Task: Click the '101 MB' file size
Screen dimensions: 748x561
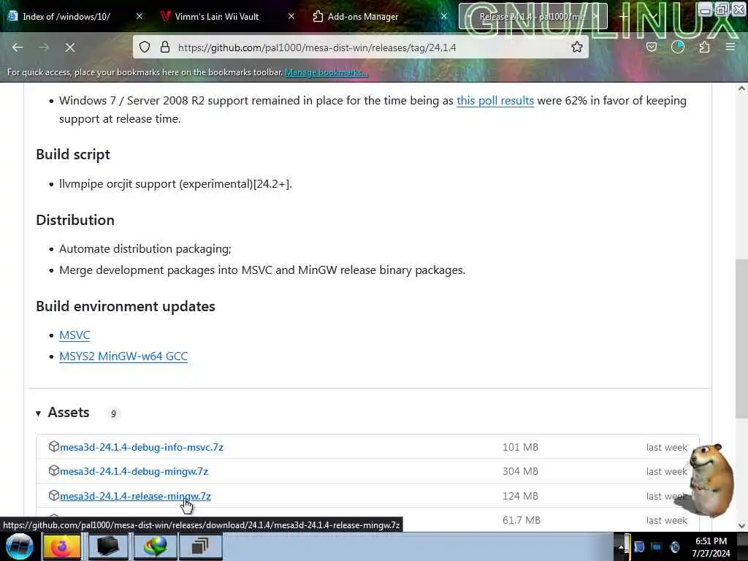Action: 520,448
